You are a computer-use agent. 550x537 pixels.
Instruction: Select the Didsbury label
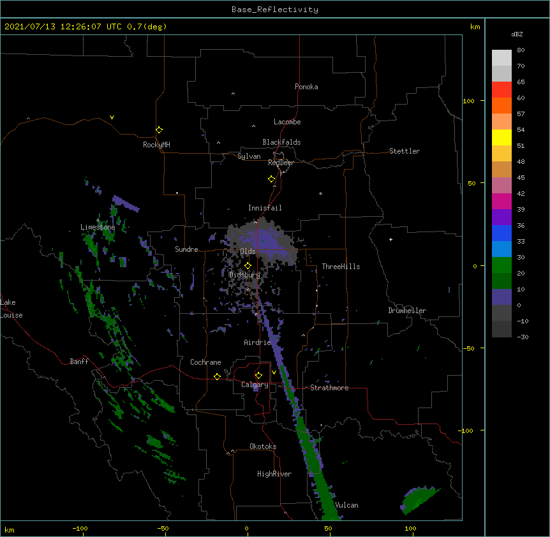[244, 275]
